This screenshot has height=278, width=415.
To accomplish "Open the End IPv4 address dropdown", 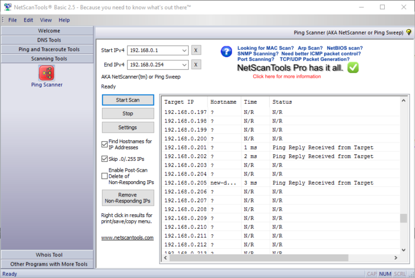I will tap(185, 65).
